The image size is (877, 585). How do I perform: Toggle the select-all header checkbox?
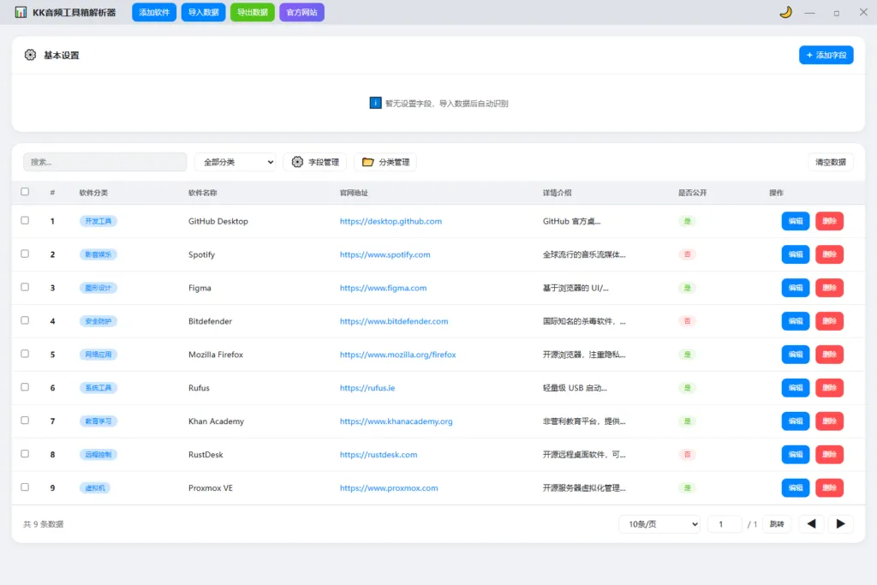pyautogui.click(x=25, y=191)
